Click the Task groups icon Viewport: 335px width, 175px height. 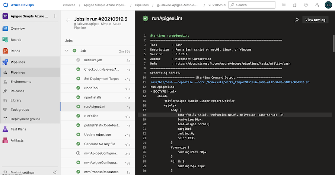coord(5,110)
